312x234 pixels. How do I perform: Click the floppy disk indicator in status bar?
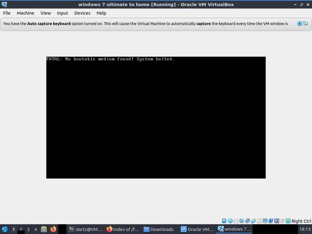236,221
